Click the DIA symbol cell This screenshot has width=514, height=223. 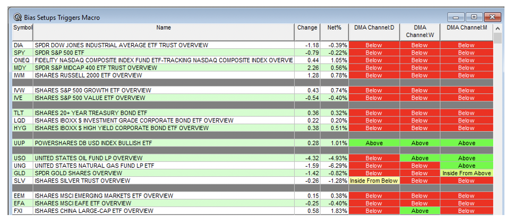19,46
